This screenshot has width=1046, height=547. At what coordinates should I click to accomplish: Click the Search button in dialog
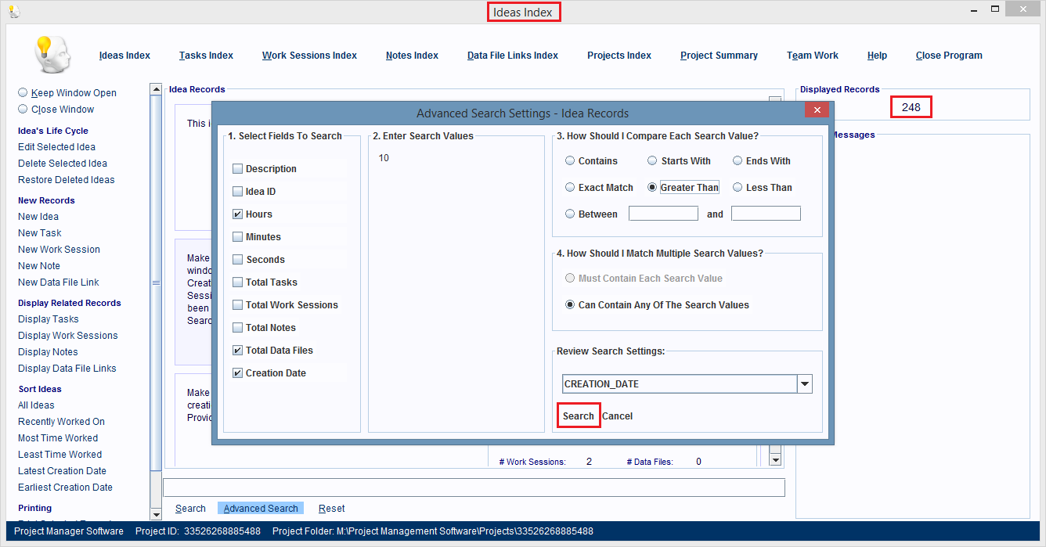pos(579,416)
